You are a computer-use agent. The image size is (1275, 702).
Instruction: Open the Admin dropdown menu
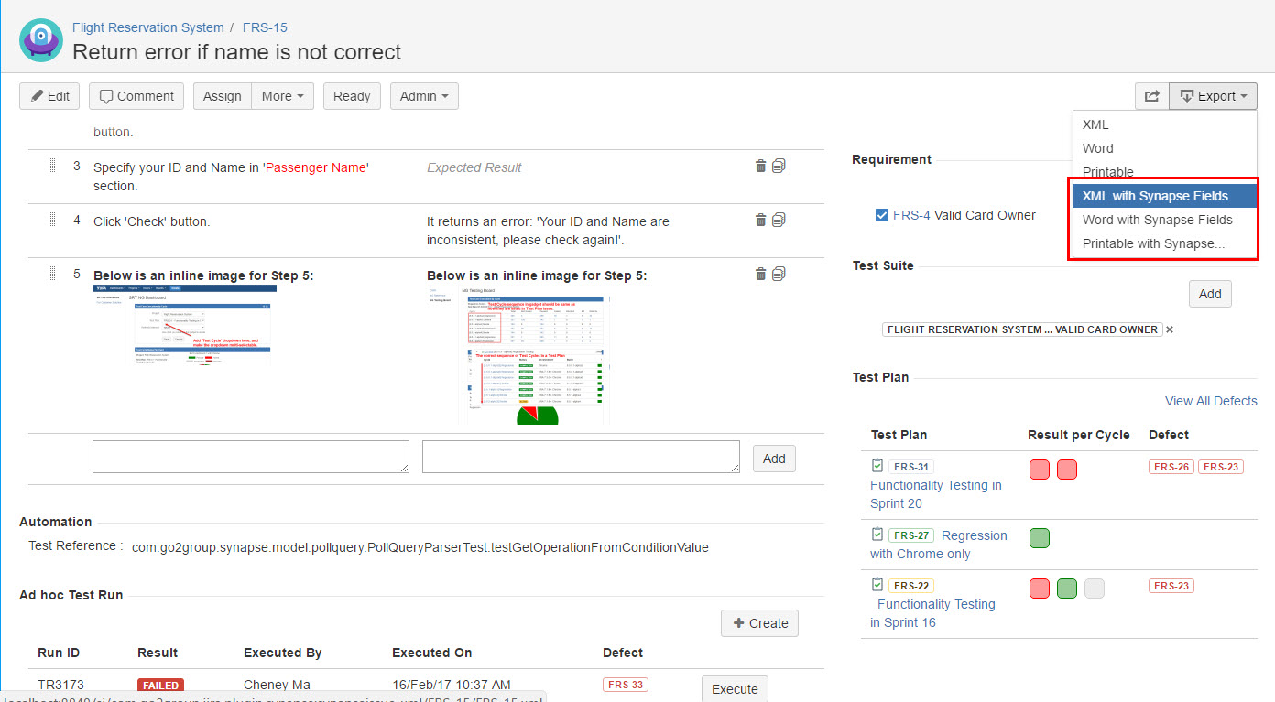pyautogui.click(x=424, y=96)
